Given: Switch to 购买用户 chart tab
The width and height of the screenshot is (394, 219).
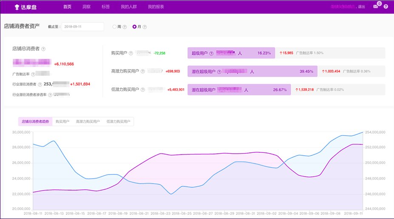Looking at the screenshot, I should (x=62, y=121).
